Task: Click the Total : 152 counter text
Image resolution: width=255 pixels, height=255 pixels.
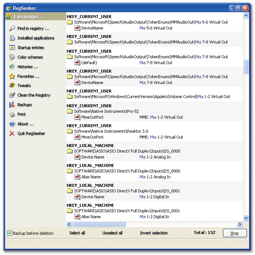Action: (205, 233)
